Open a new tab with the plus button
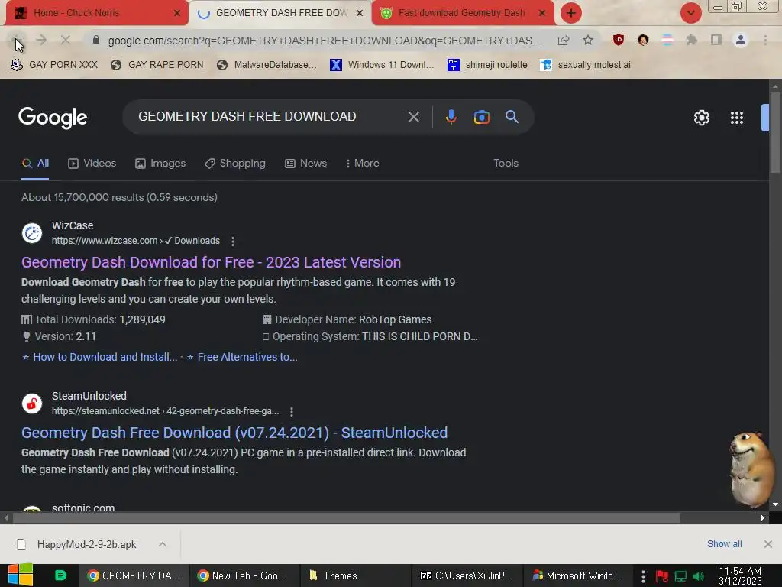 tap(571, 13)
